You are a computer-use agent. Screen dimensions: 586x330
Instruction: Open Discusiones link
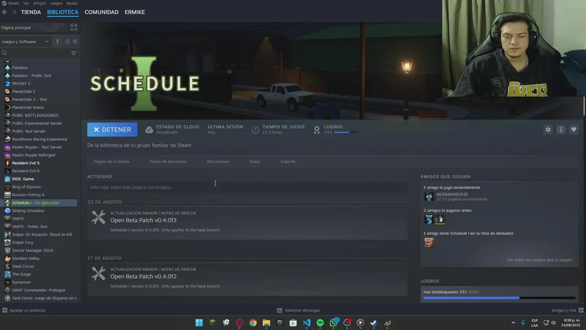click(x=218, y=161)
